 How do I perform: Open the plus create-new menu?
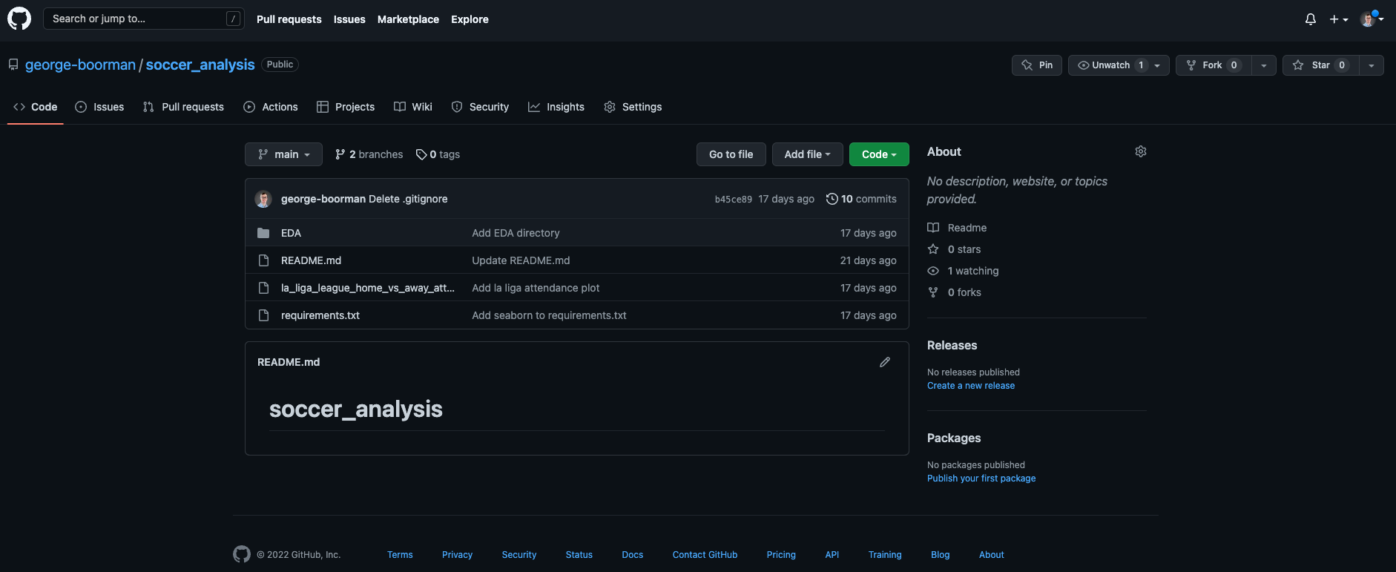[1338, 19]
